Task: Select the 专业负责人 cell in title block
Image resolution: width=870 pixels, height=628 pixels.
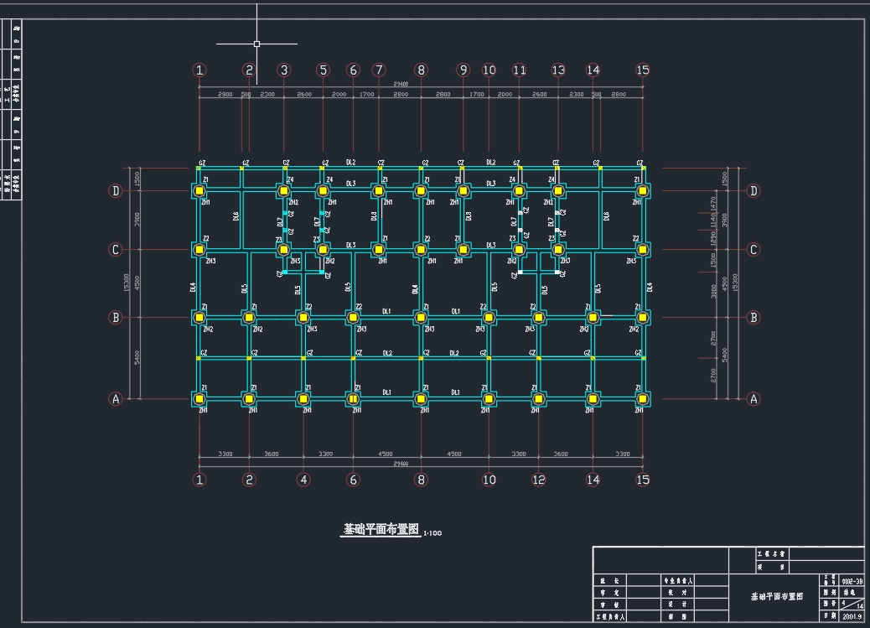Action: click(678, 581)
